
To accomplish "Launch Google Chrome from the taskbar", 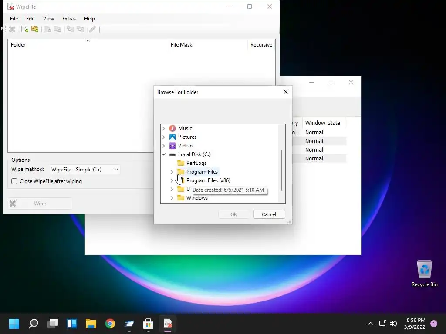I will coord(110,324).
